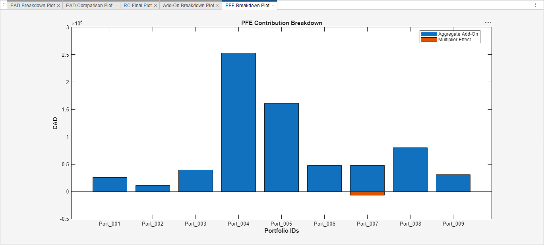Close the Add-On Breakdown Plot tab

point(217,5)
